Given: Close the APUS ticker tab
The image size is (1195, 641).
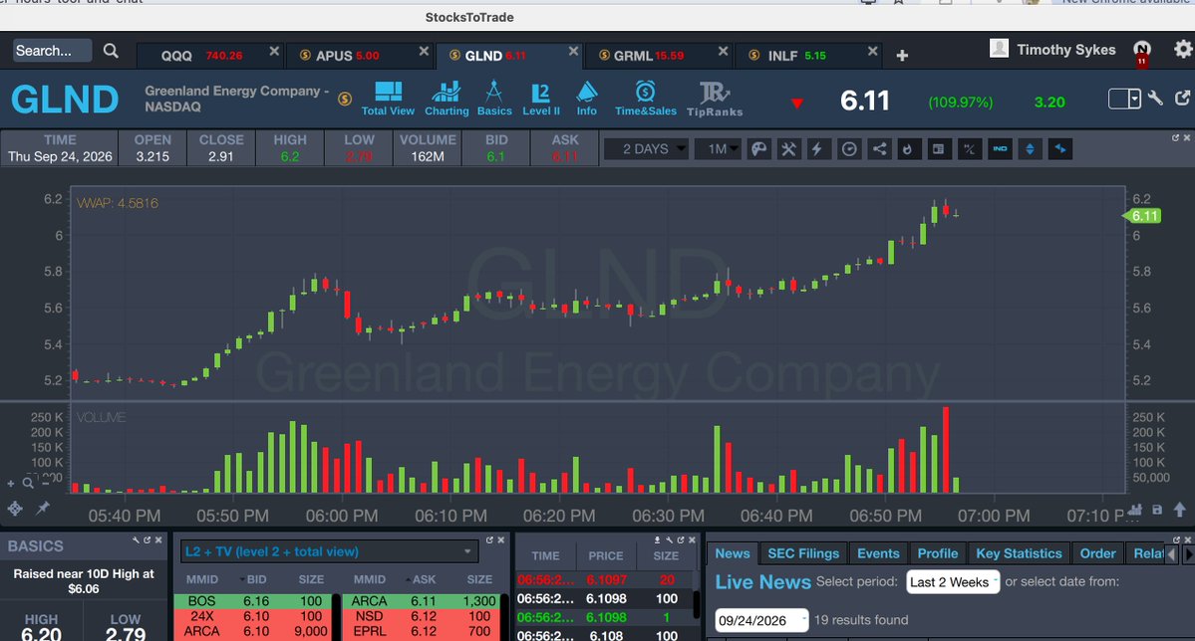Looking at the screenshot, I should 424,51.
